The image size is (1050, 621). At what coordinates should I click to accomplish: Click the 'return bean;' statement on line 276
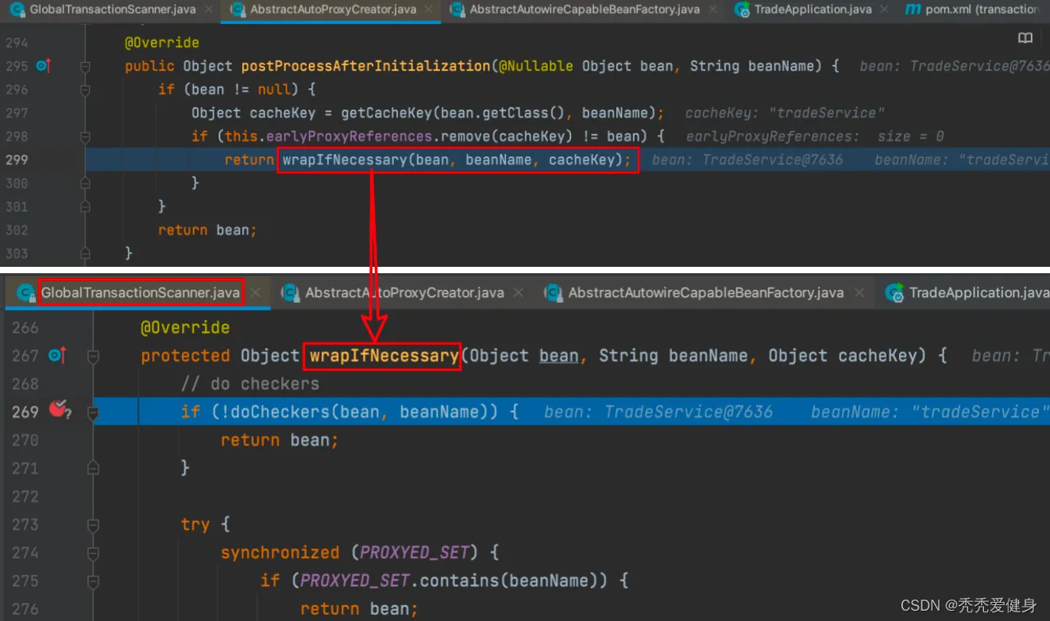click(x=359, y=609)
